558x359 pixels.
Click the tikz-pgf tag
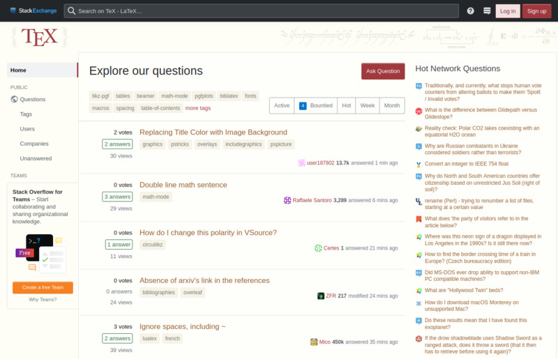pyautogui.click(x=100, y=96)
